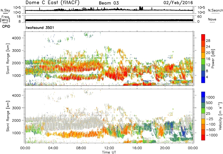Click the red 28 dB power color band
The image size is (223, 154).
[203, 37]
